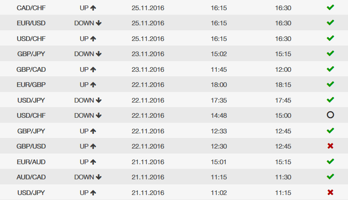Select the GBP/CAD currency pair
Image resolution: width=348 pixels, height=200 pixels.
(31, 69)
